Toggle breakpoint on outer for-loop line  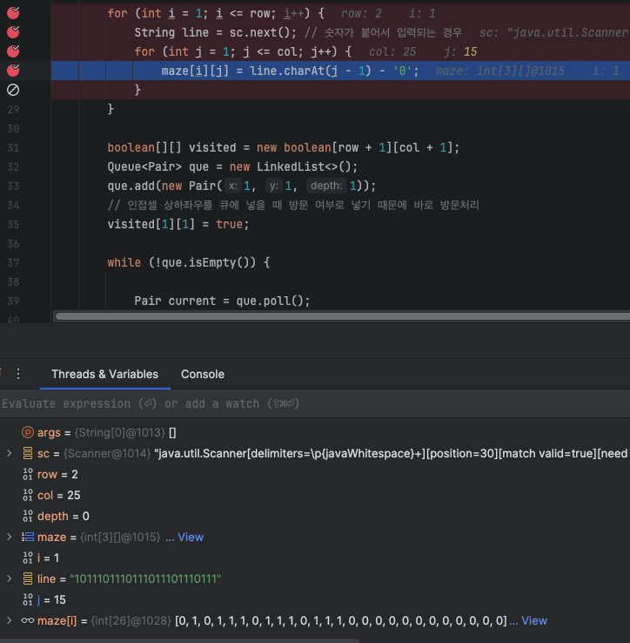(x=13, y=13)
